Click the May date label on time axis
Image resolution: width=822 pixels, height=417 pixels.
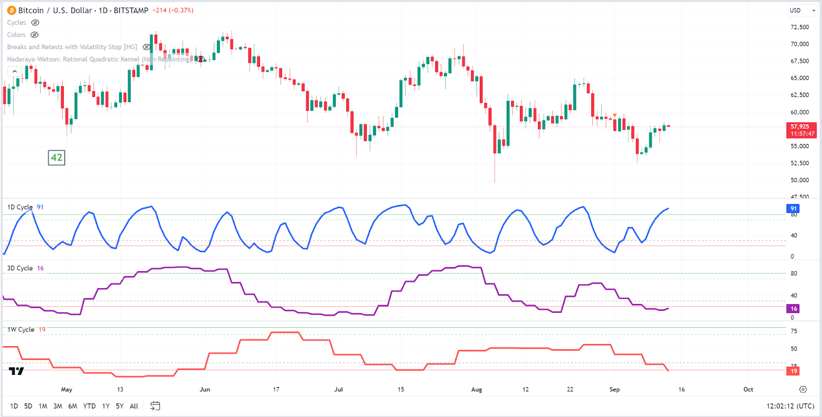click(x=67, y=389)
